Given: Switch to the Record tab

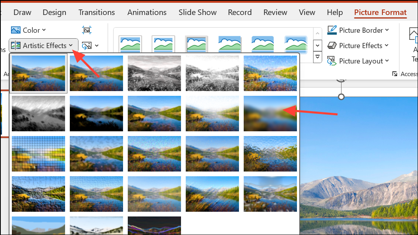Looking at the screenshot, I should [240, 12].
